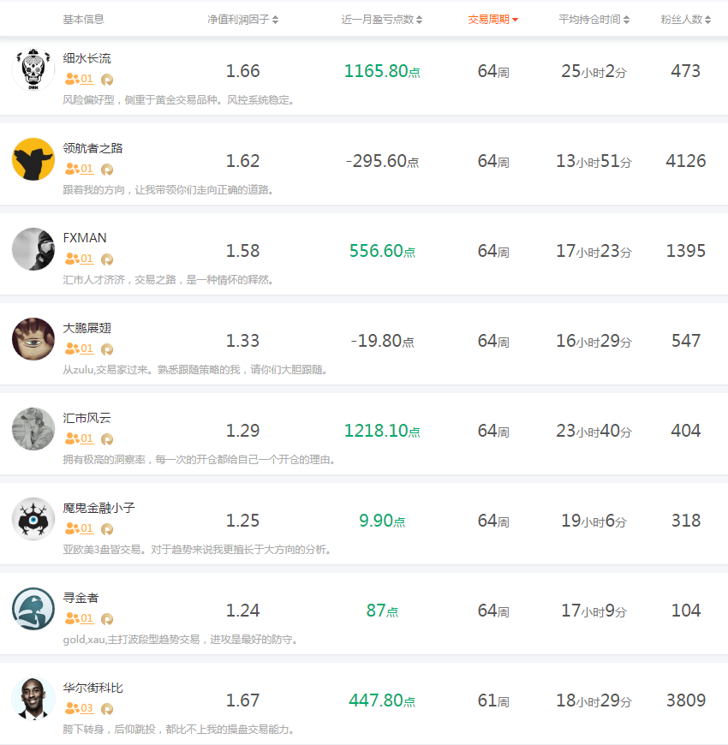Click the gold coin badge under FXMAN

(107, 259)
